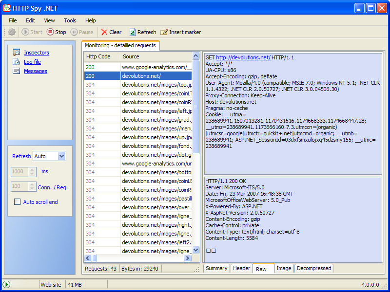Open the Help menu
Viewport: 390px width, 292px height.
coord(90,20)
